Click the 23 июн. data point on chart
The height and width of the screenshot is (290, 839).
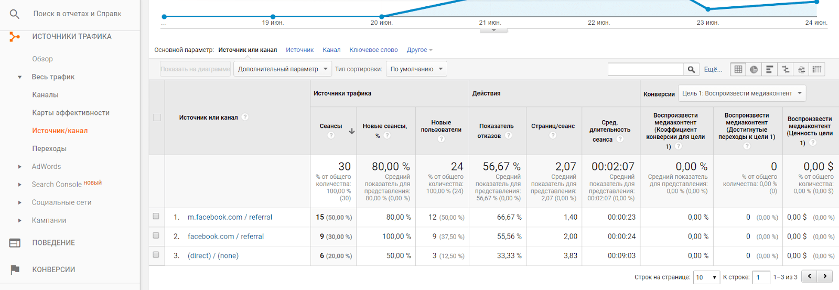[708, 9]
